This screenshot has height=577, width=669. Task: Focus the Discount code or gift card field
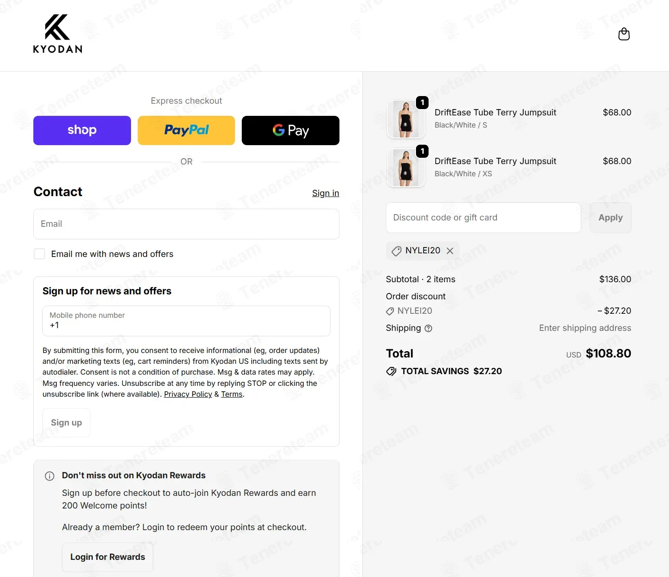tap(484, 218)
